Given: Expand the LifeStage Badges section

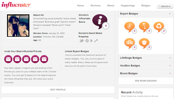Looking at the screenshot, I should coord(146,58).
